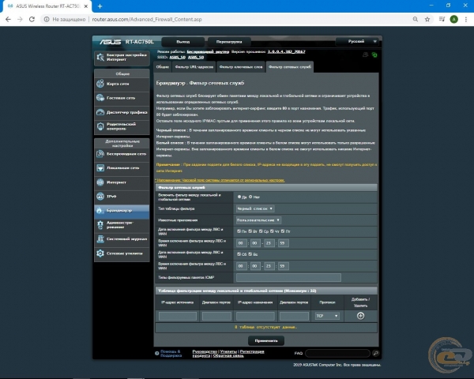474x379 pixels.
Task: Reload the page in browser
Action: click(x=32, y=19)
